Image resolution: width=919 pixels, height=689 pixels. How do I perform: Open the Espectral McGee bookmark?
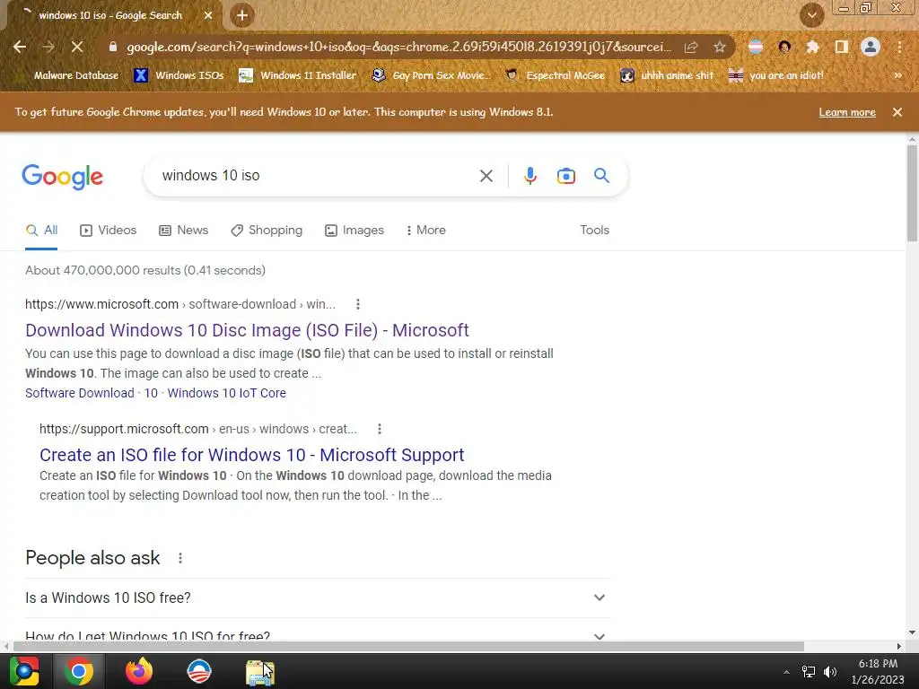tap(555, 75)
